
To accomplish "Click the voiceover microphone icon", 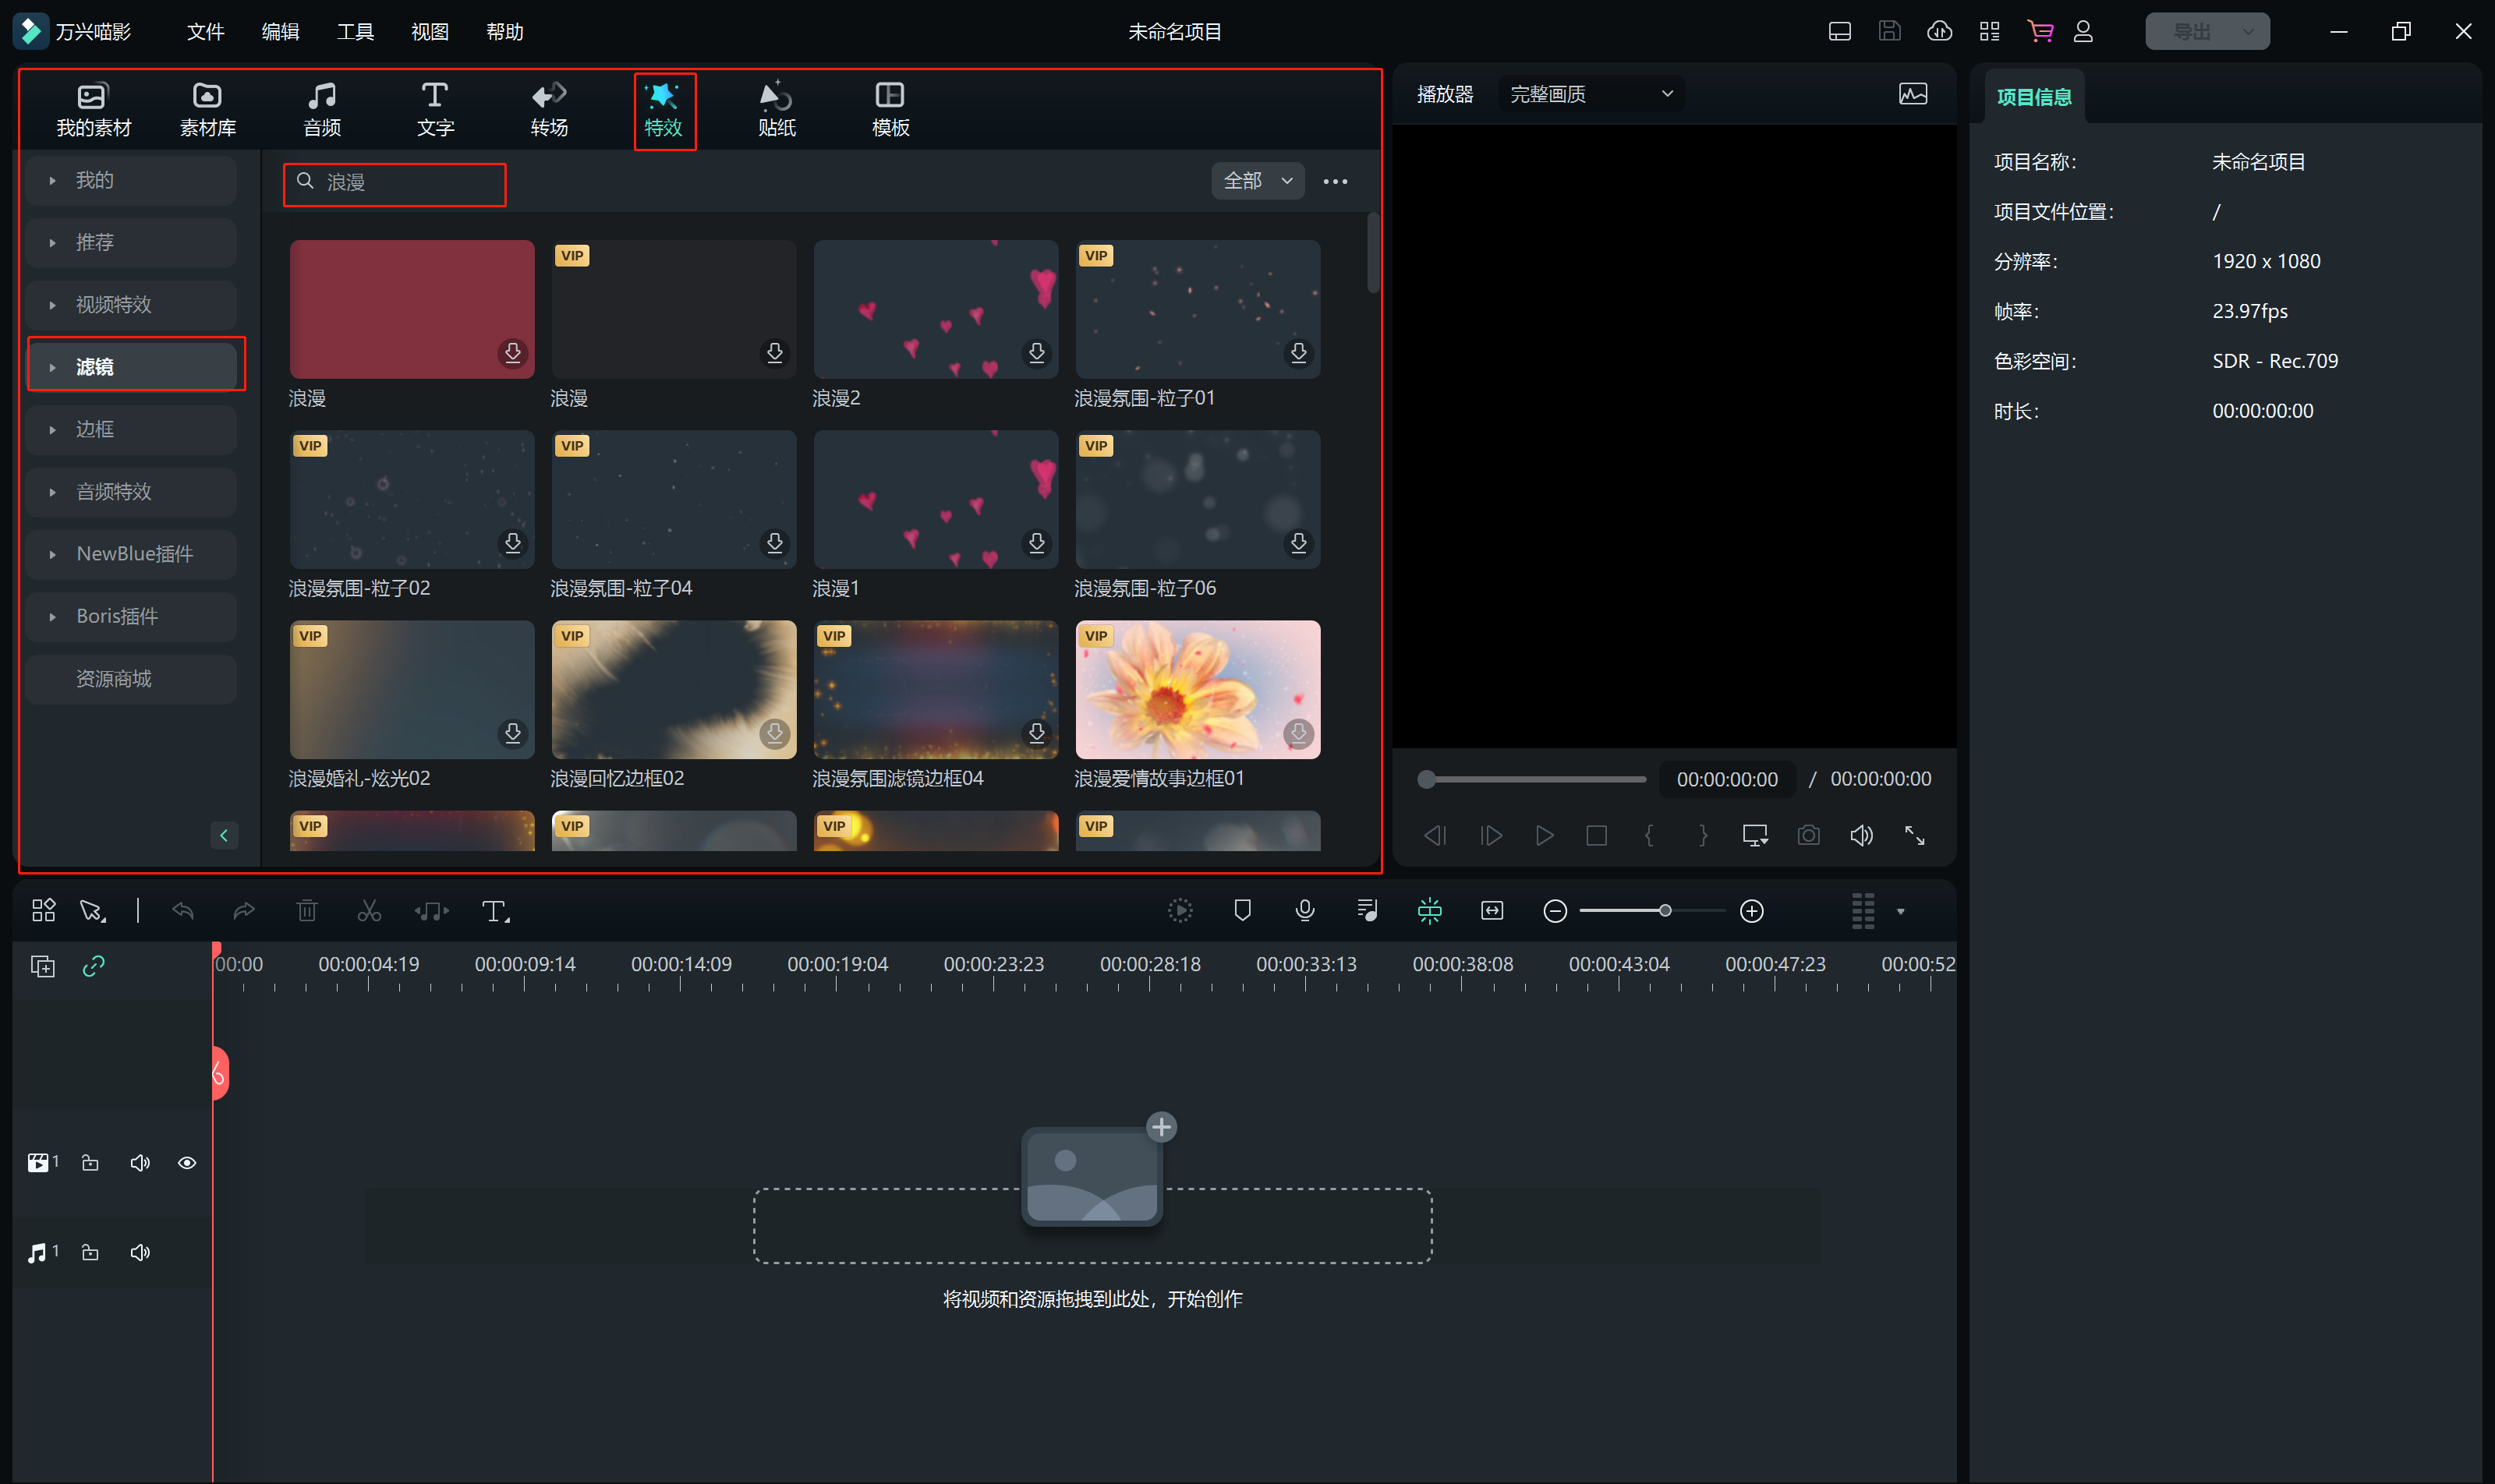I will pyautogui.click(x=1304, y=910).
